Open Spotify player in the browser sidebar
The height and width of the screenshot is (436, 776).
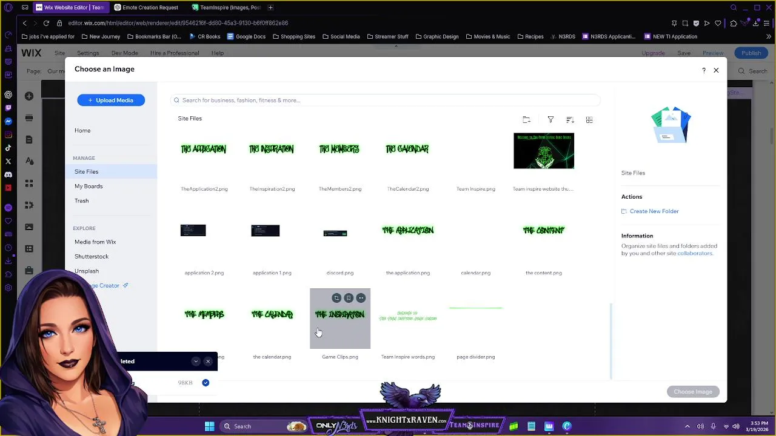pyautogui.click(x=8, y=208)
